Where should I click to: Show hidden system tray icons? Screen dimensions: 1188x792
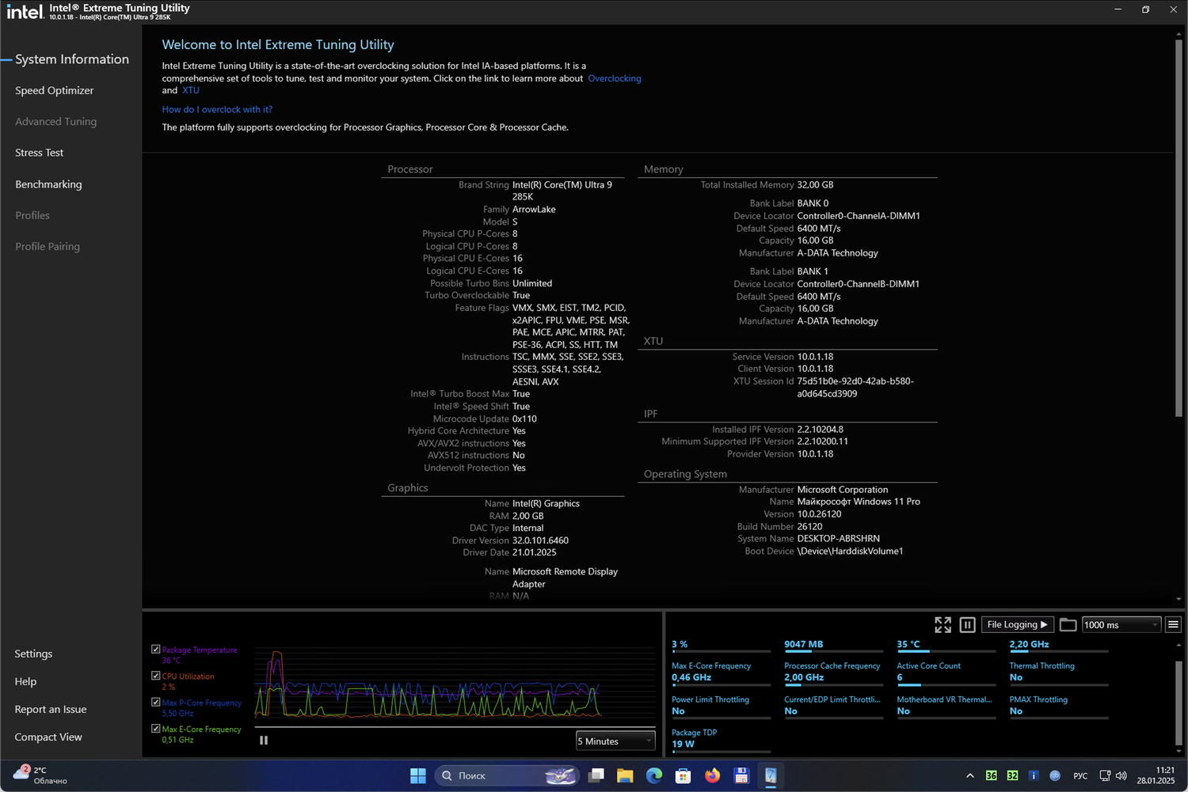(x=970, y=776)
